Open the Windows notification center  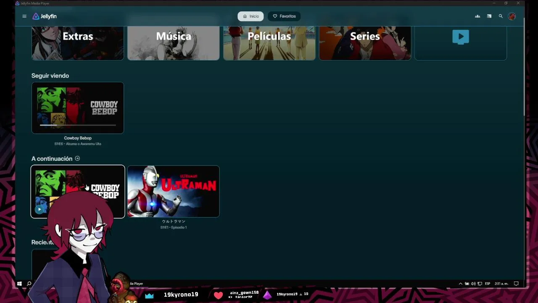516,284
